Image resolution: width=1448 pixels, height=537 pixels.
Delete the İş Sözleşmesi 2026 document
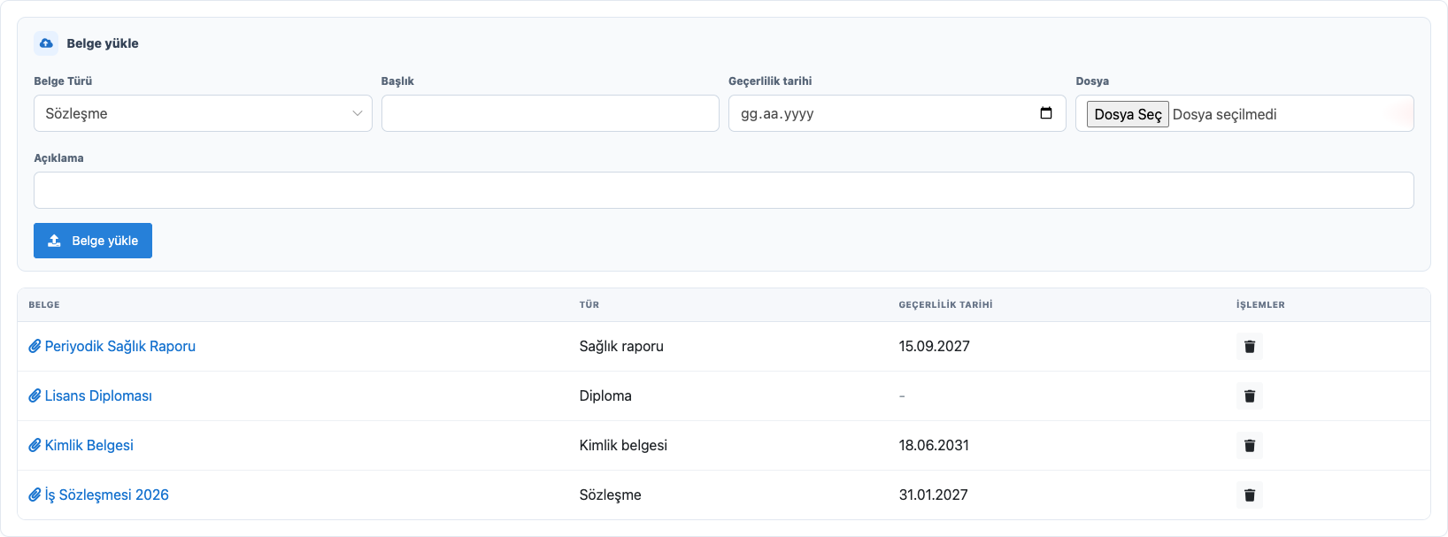coord(1249,495)
